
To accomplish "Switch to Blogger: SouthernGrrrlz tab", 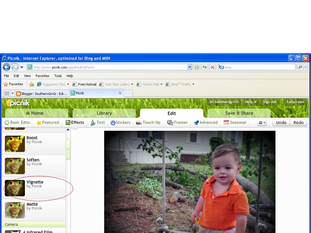I will tap(42, 93).
